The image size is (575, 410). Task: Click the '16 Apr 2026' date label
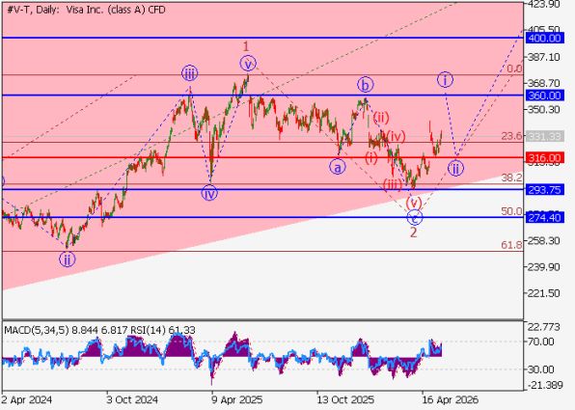[450, 399]
